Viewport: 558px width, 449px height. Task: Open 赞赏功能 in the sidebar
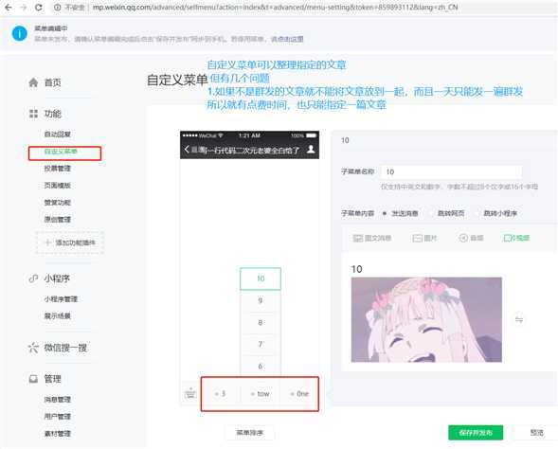[57, 203]
